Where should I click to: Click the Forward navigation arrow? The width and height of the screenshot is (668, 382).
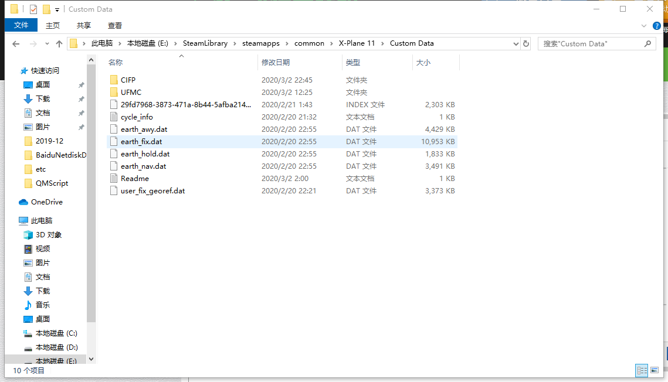(x=33, y=44)
